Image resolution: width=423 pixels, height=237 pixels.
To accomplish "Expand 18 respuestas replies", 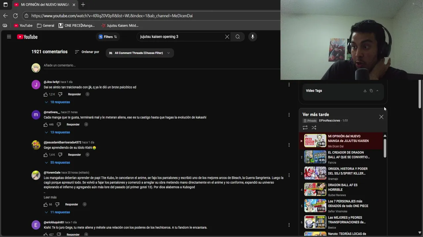I will (x=57, y=102).
